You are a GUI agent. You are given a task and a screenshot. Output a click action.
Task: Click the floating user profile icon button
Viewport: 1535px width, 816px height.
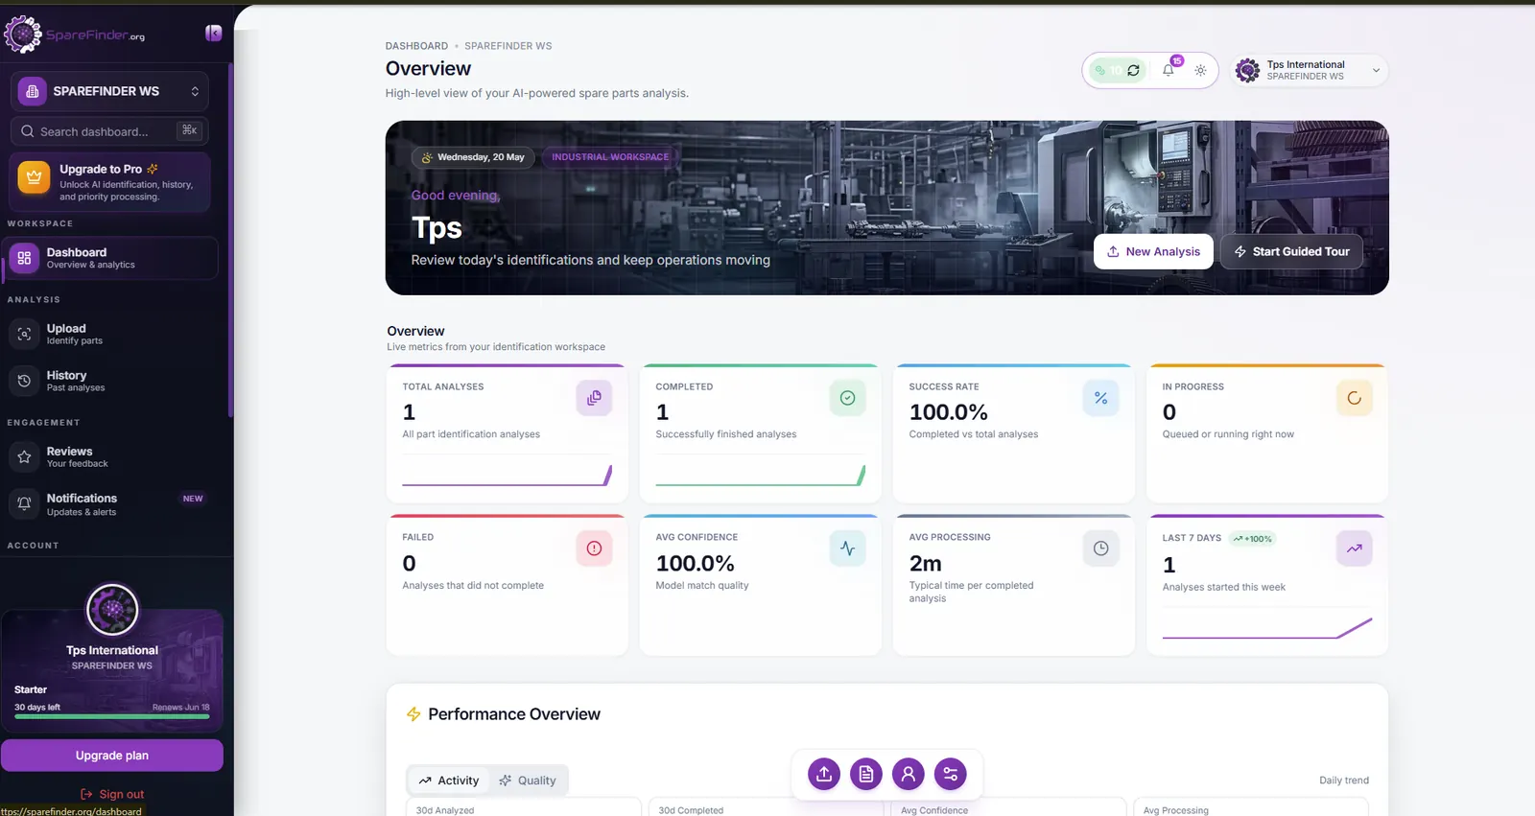click(x=909, y=774)
